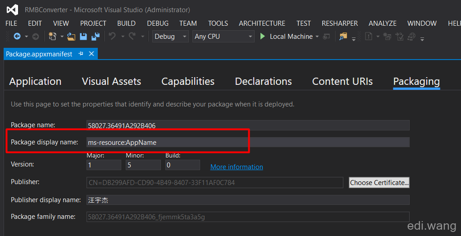Image resolution: width=461 pixels, height=236 pixels.
Task: Open the FILE menu
Action: [11, 23]
